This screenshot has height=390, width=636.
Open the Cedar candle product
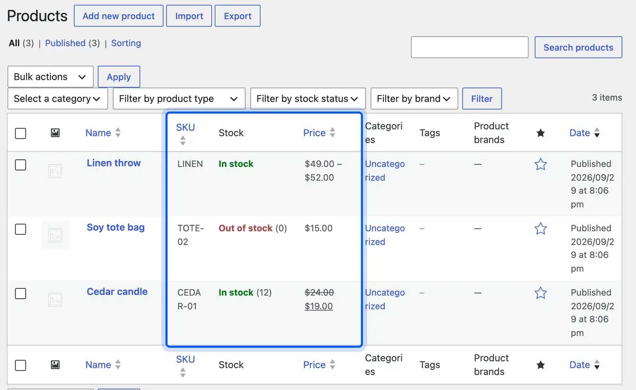tap(117, 292)
